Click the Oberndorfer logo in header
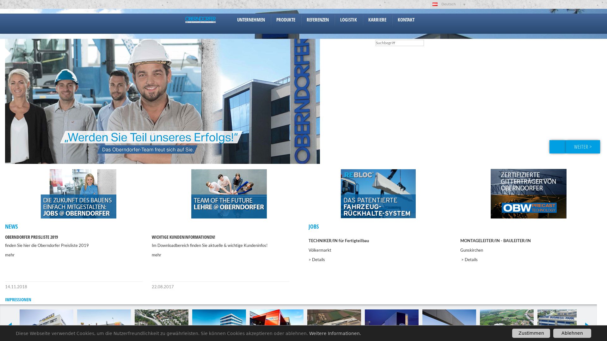607x341 pixels. pyautogui.click(x=200, y=20)
